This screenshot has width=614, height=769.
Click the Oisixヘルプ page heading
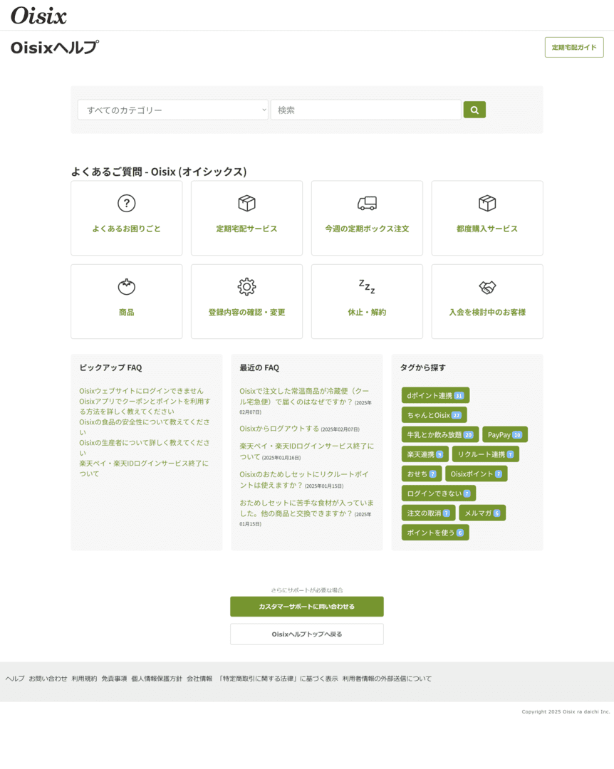[x=54, y=48]
